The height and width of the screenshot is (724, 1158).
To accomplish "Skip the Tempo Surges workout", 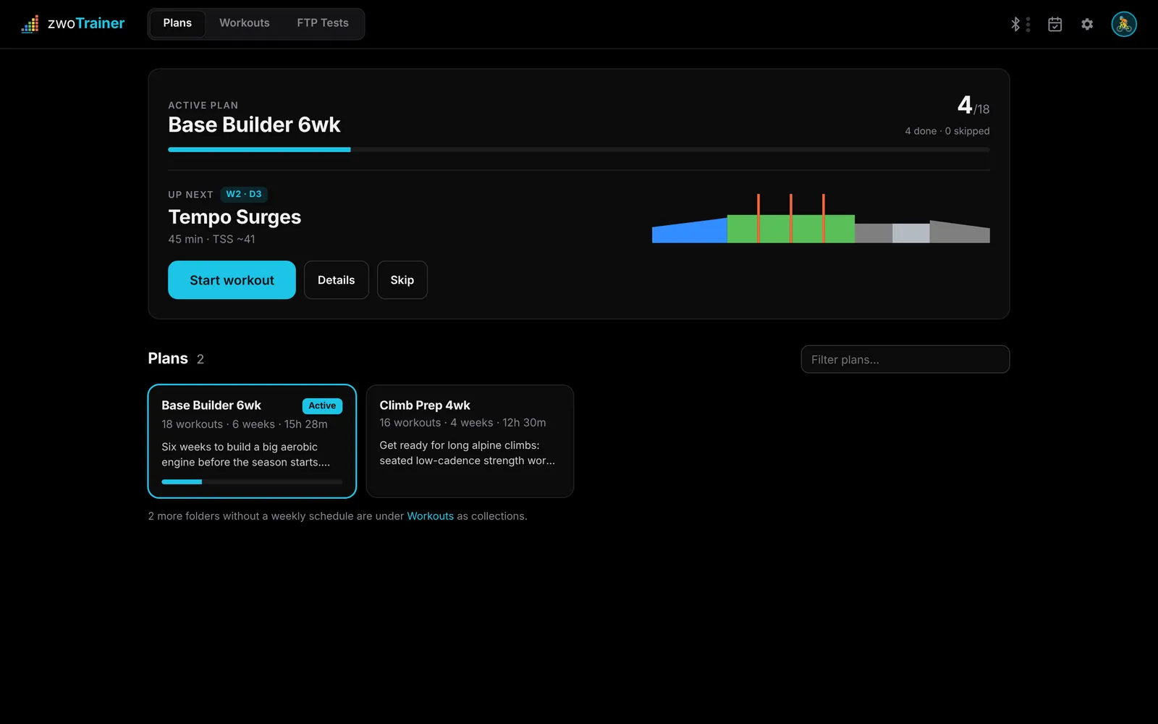I will pos(402,280).
